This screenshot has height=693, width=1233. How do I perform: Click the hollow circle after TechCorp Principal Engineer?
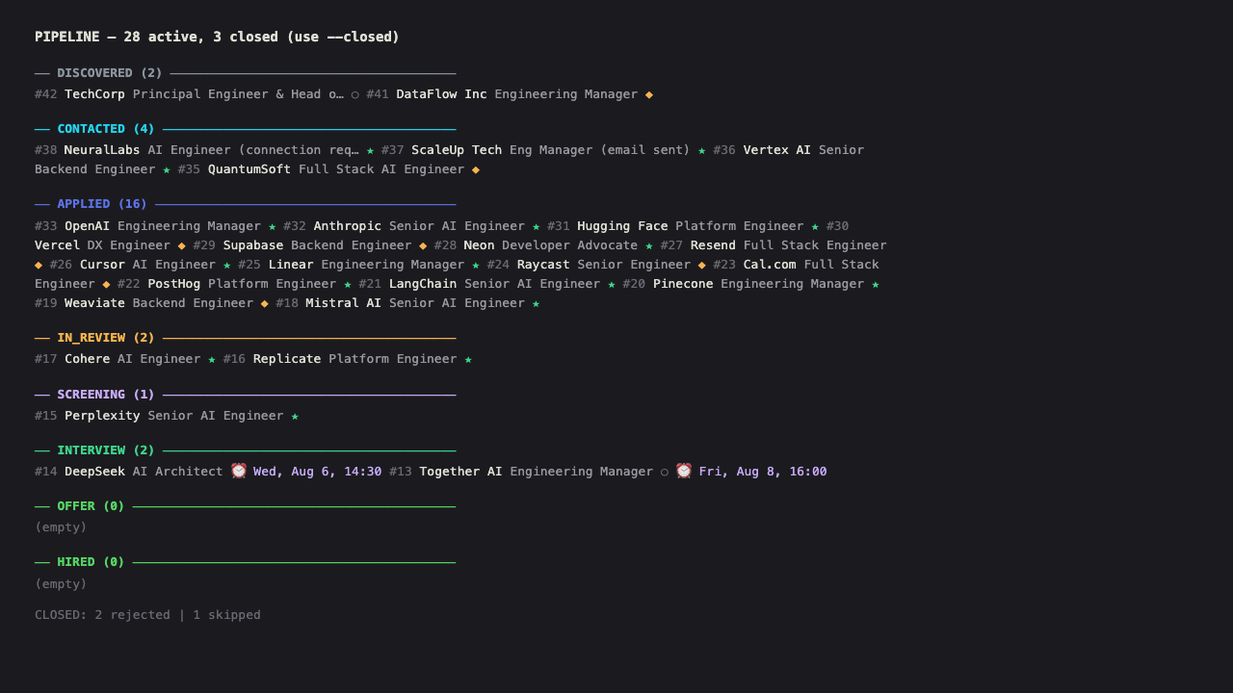coord(355,94)
